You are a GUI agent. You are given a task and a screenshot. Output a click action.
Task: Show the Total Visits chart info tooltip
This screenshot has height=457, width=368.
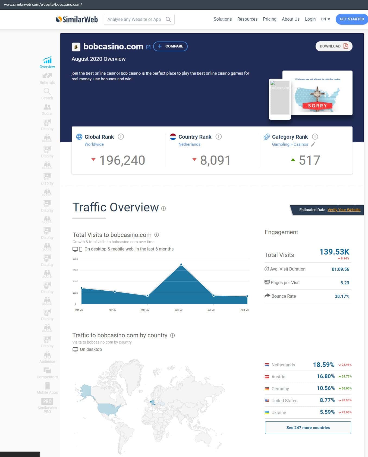[157, 235]
